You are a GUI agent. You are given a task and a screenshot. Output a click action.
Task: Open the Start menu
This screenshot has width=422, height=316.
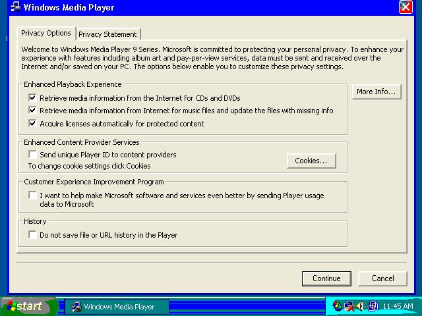coord(28,306)
